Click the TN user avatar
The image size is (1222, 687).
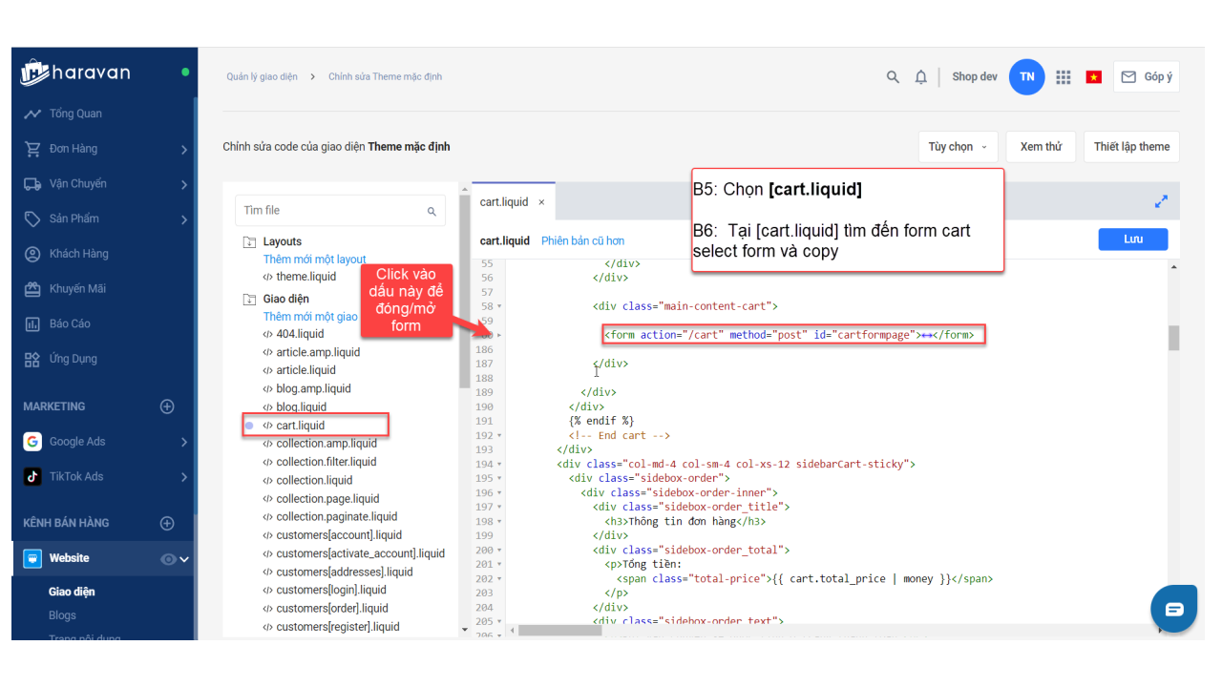1026,77
